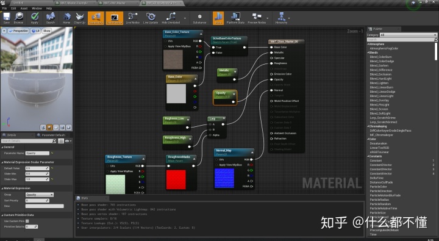Select the first preview shape icon in viewport
Viewport: 439px width, 241px height.
43,128
